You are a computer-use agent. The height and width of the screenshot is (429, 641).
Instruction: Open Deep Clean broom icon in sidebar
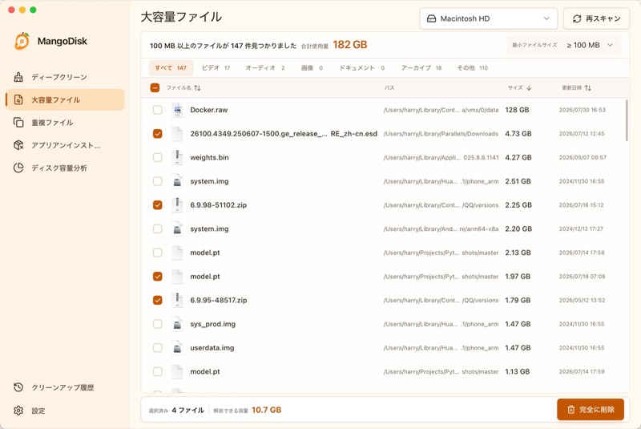(x=18, y=77)
